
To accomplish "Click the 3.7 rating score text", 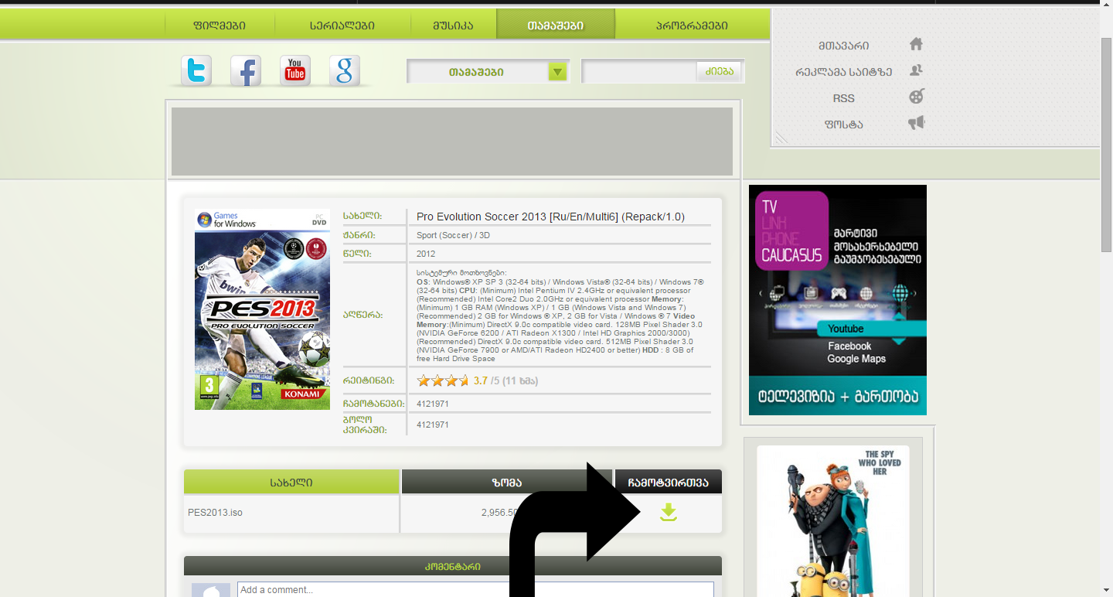I will (480, 380).
